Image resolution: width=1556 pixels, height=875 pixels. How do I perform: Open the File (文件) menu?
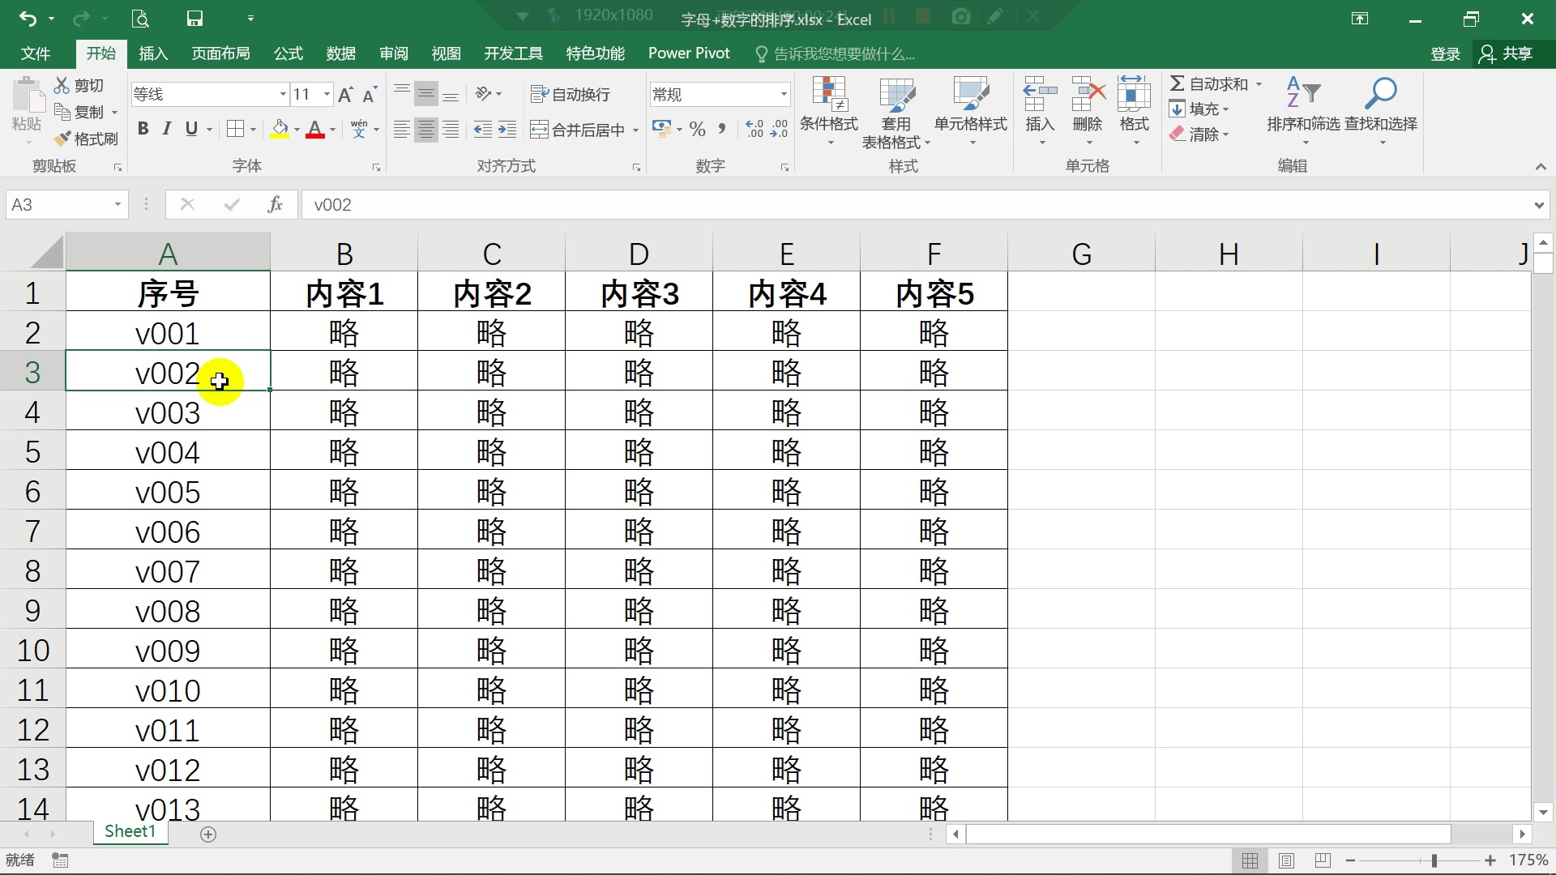(35, 53)
